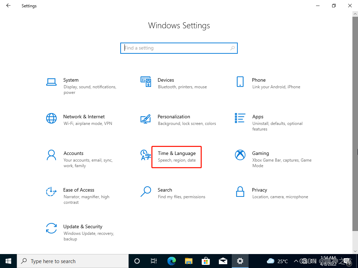Click the vertical scrollbar down arrow

point(355,251)
